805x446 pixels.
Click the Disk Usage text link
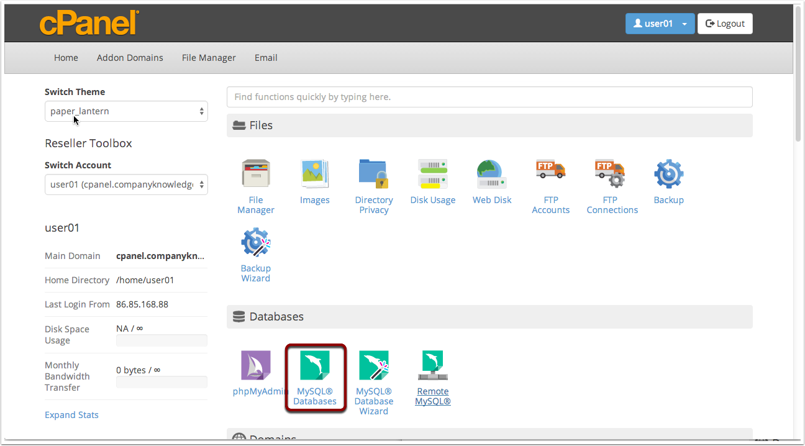(x=433, y=200)
